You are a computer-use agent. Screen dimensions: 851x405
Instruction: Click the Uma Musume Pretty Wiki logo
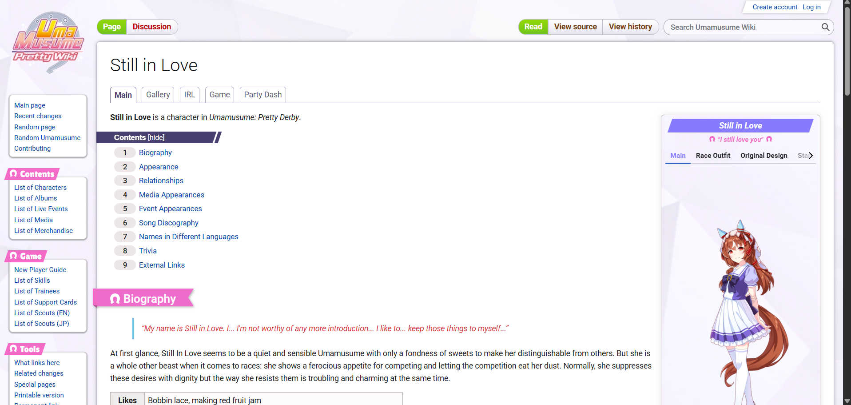coord(48,43)
